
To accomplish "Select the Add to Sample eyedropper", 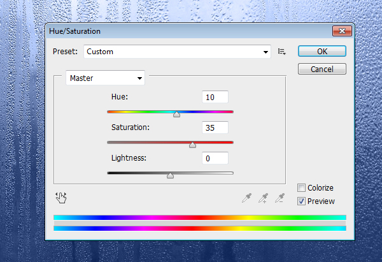I will click(263, 198).
